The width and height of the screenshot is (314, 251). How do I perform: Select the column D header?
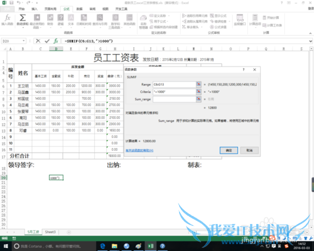[x=56, y=49]
